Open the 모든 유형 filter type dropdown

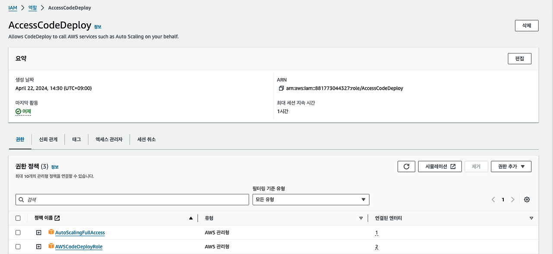coord(311,200)
